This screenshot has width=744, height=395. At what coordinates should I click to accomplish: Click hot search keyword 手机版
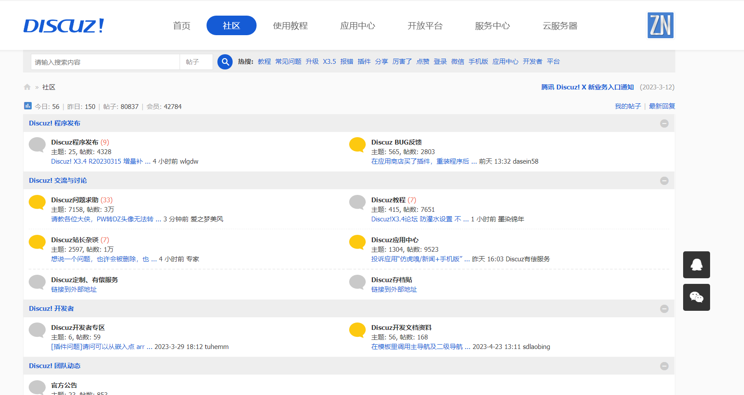[x=478, y=62]
